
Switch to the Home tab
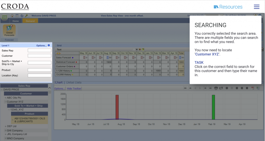pyautogui.click(x=15, y=21)
